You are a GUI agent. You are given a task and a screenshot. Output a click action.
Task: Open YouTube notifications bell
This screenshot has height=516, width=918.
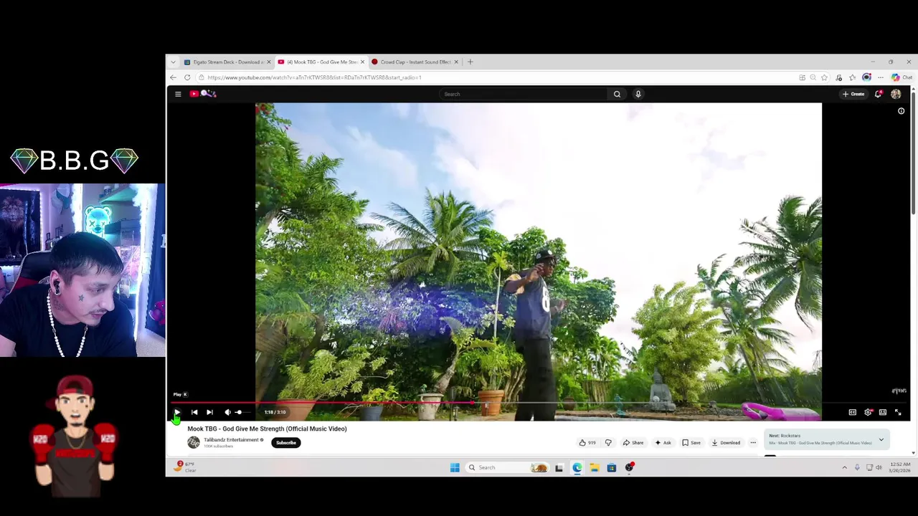pos(879,94)
